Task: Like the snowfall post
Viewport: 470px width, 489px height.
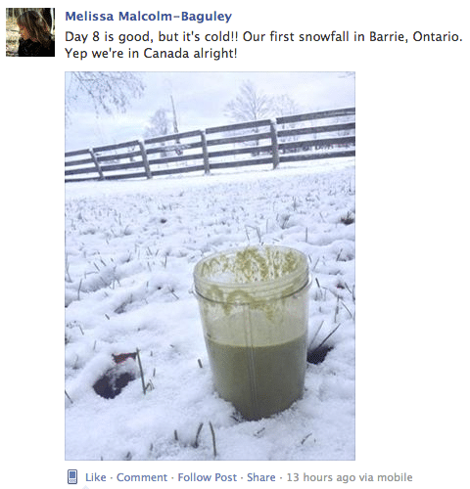Action: coord(96,477)
